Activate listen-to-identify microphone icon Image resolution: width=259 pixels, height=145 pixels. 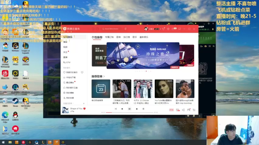126,29
